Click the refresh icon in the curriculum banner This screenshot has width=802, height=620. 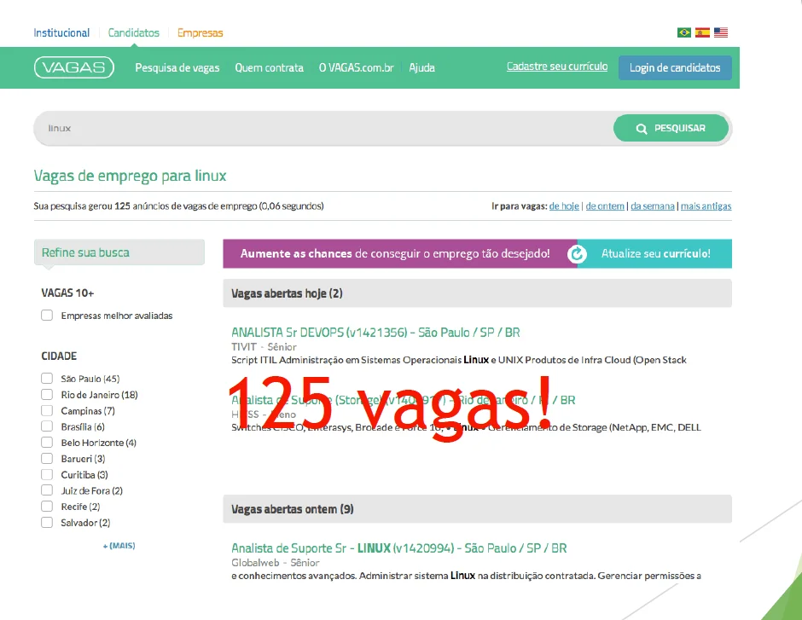coord(578,254)
